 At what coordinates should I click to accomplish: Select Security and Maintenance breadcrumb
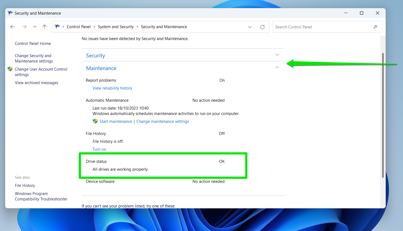[164, 27]
